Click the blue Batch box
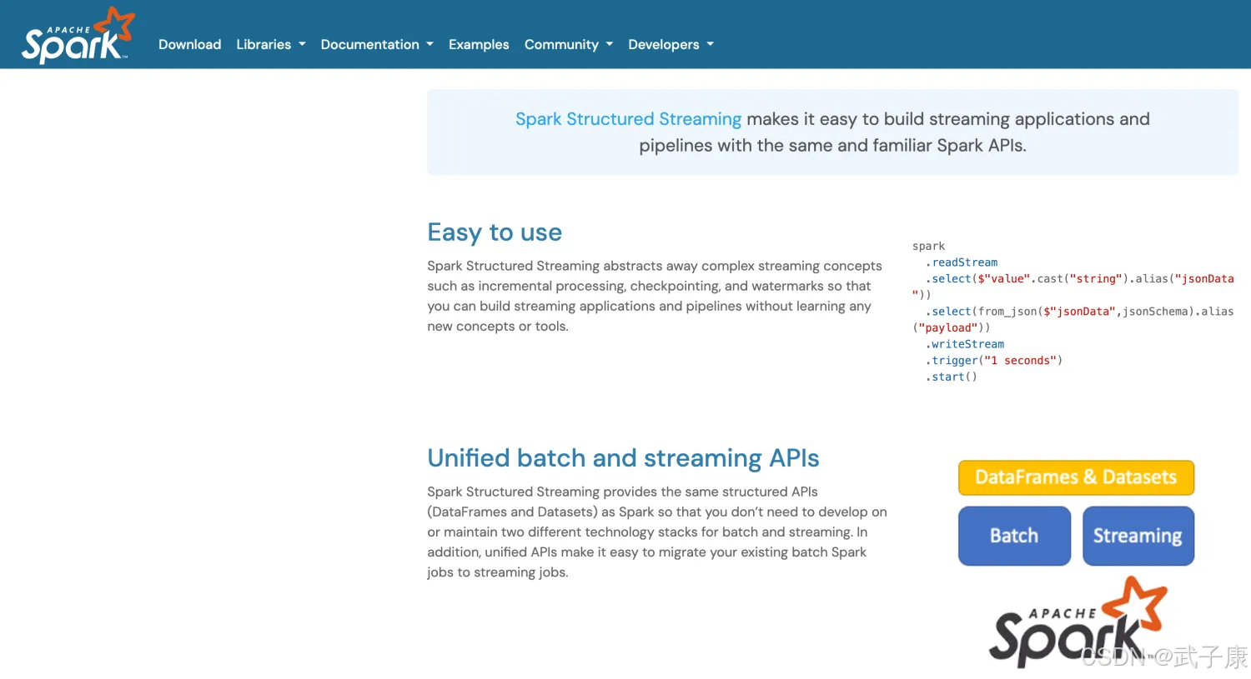Screen dimensions: 1251x679 tap(1014, 536)
